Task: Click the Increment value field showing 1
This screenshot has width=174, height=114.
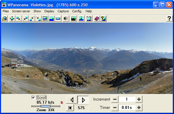Action: (x=127, y=99)
